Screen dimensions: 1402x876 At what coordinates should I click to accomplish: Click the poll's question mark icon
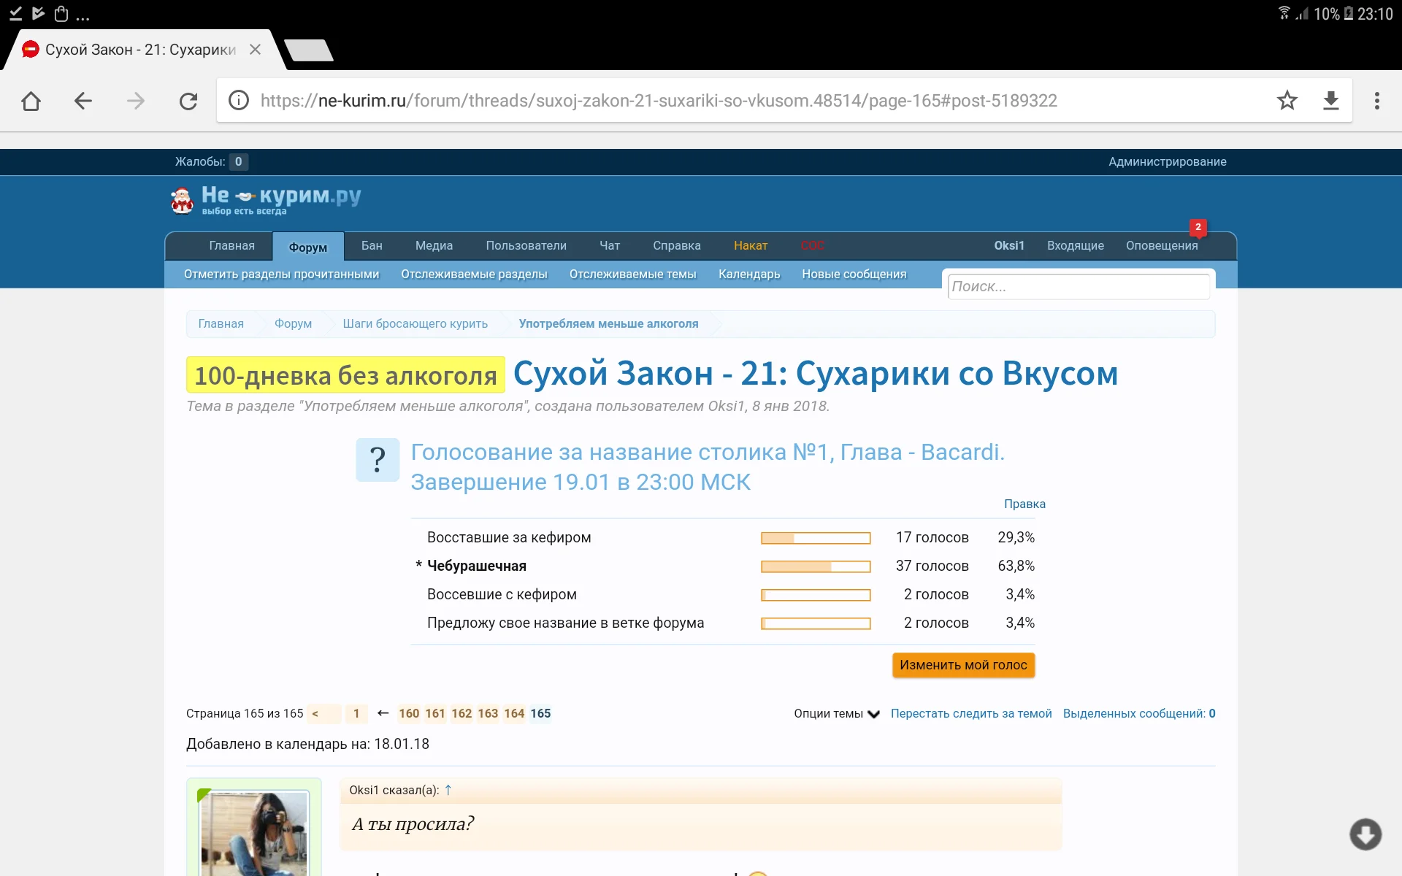(x=377, y=459)
